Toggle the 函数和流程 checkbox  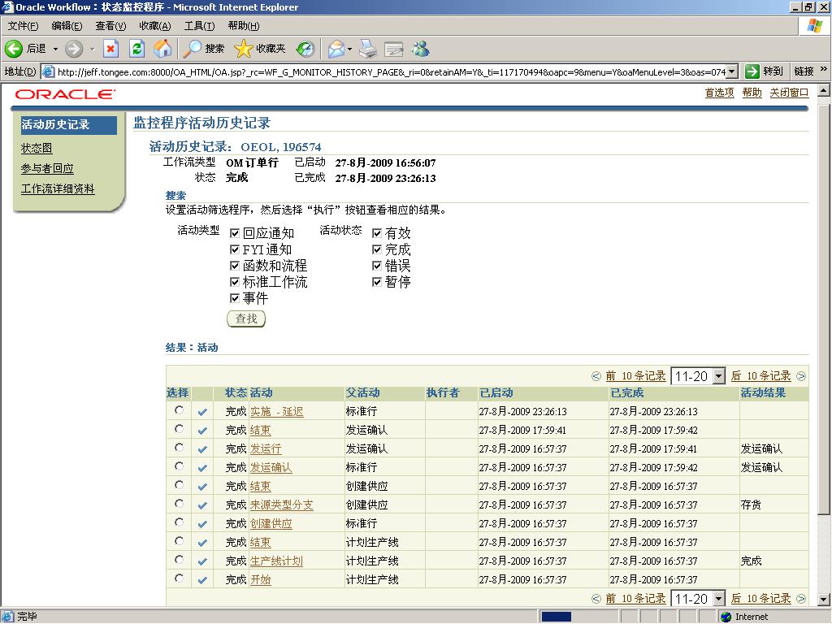click(x=235, y=266)
